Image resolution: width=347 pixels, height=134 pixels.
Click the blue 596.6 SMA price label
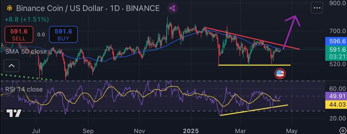coord(336,41)
